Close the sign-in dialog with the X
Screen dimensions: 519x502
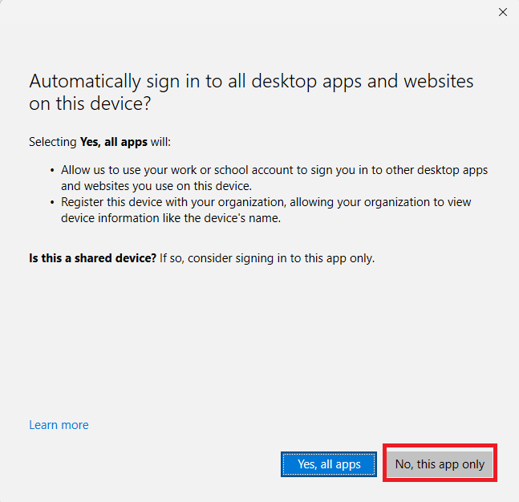coord(503,12)
